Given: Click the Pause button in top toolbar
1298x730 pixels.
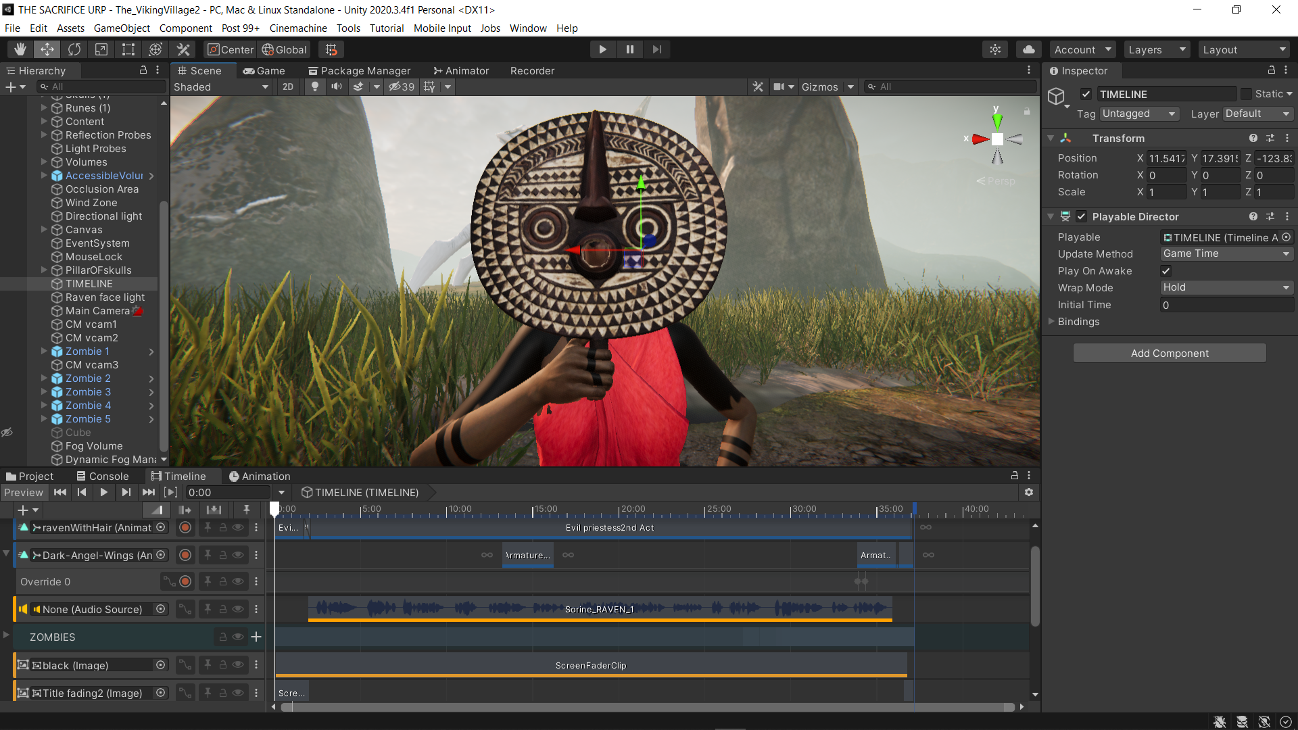Looking at the screenshot, I should pyautogui.click(x=629, y=49).
